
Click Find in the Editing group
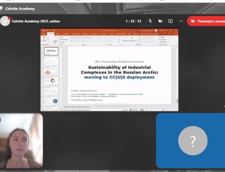(x=162, y=37)
